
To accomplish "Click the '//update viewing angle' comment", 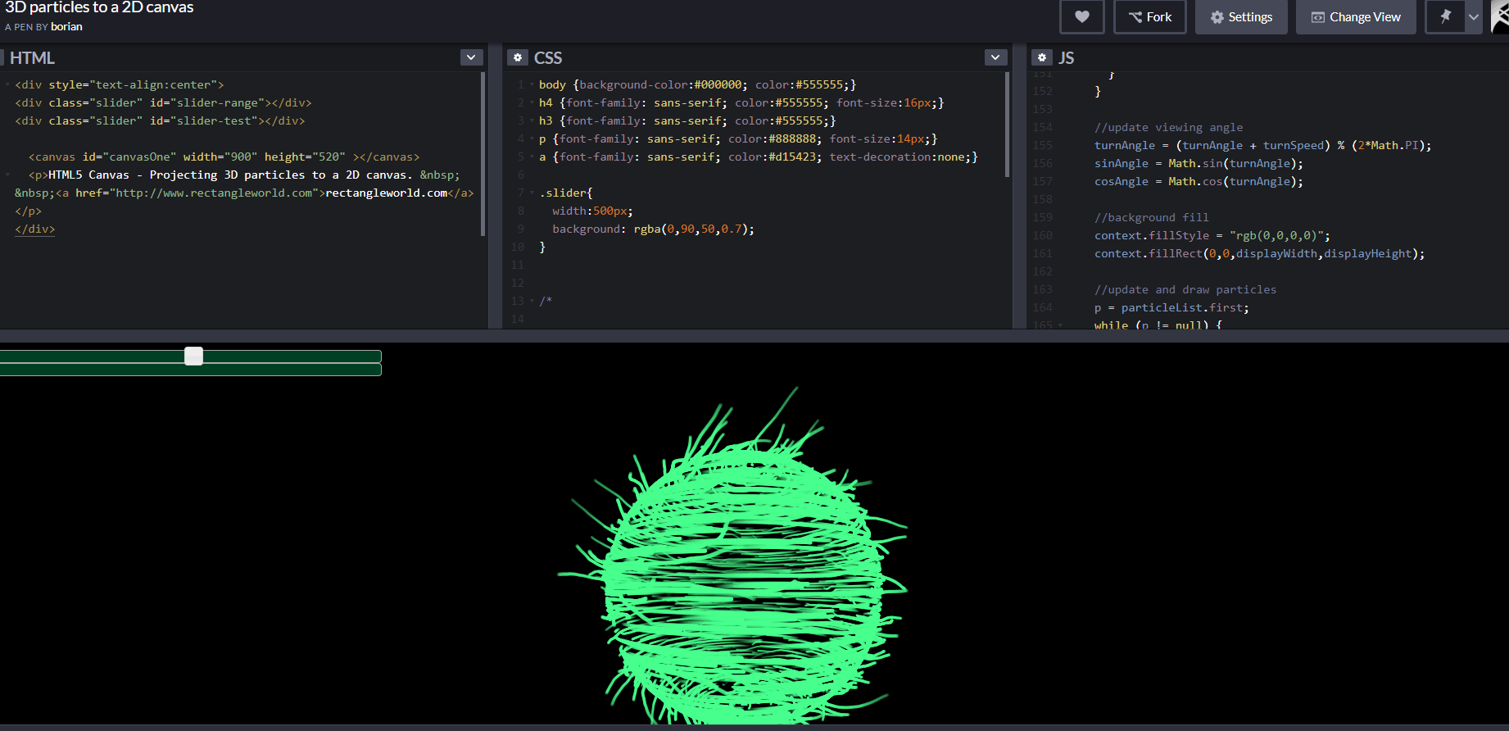I will [x=1168, y=127].
